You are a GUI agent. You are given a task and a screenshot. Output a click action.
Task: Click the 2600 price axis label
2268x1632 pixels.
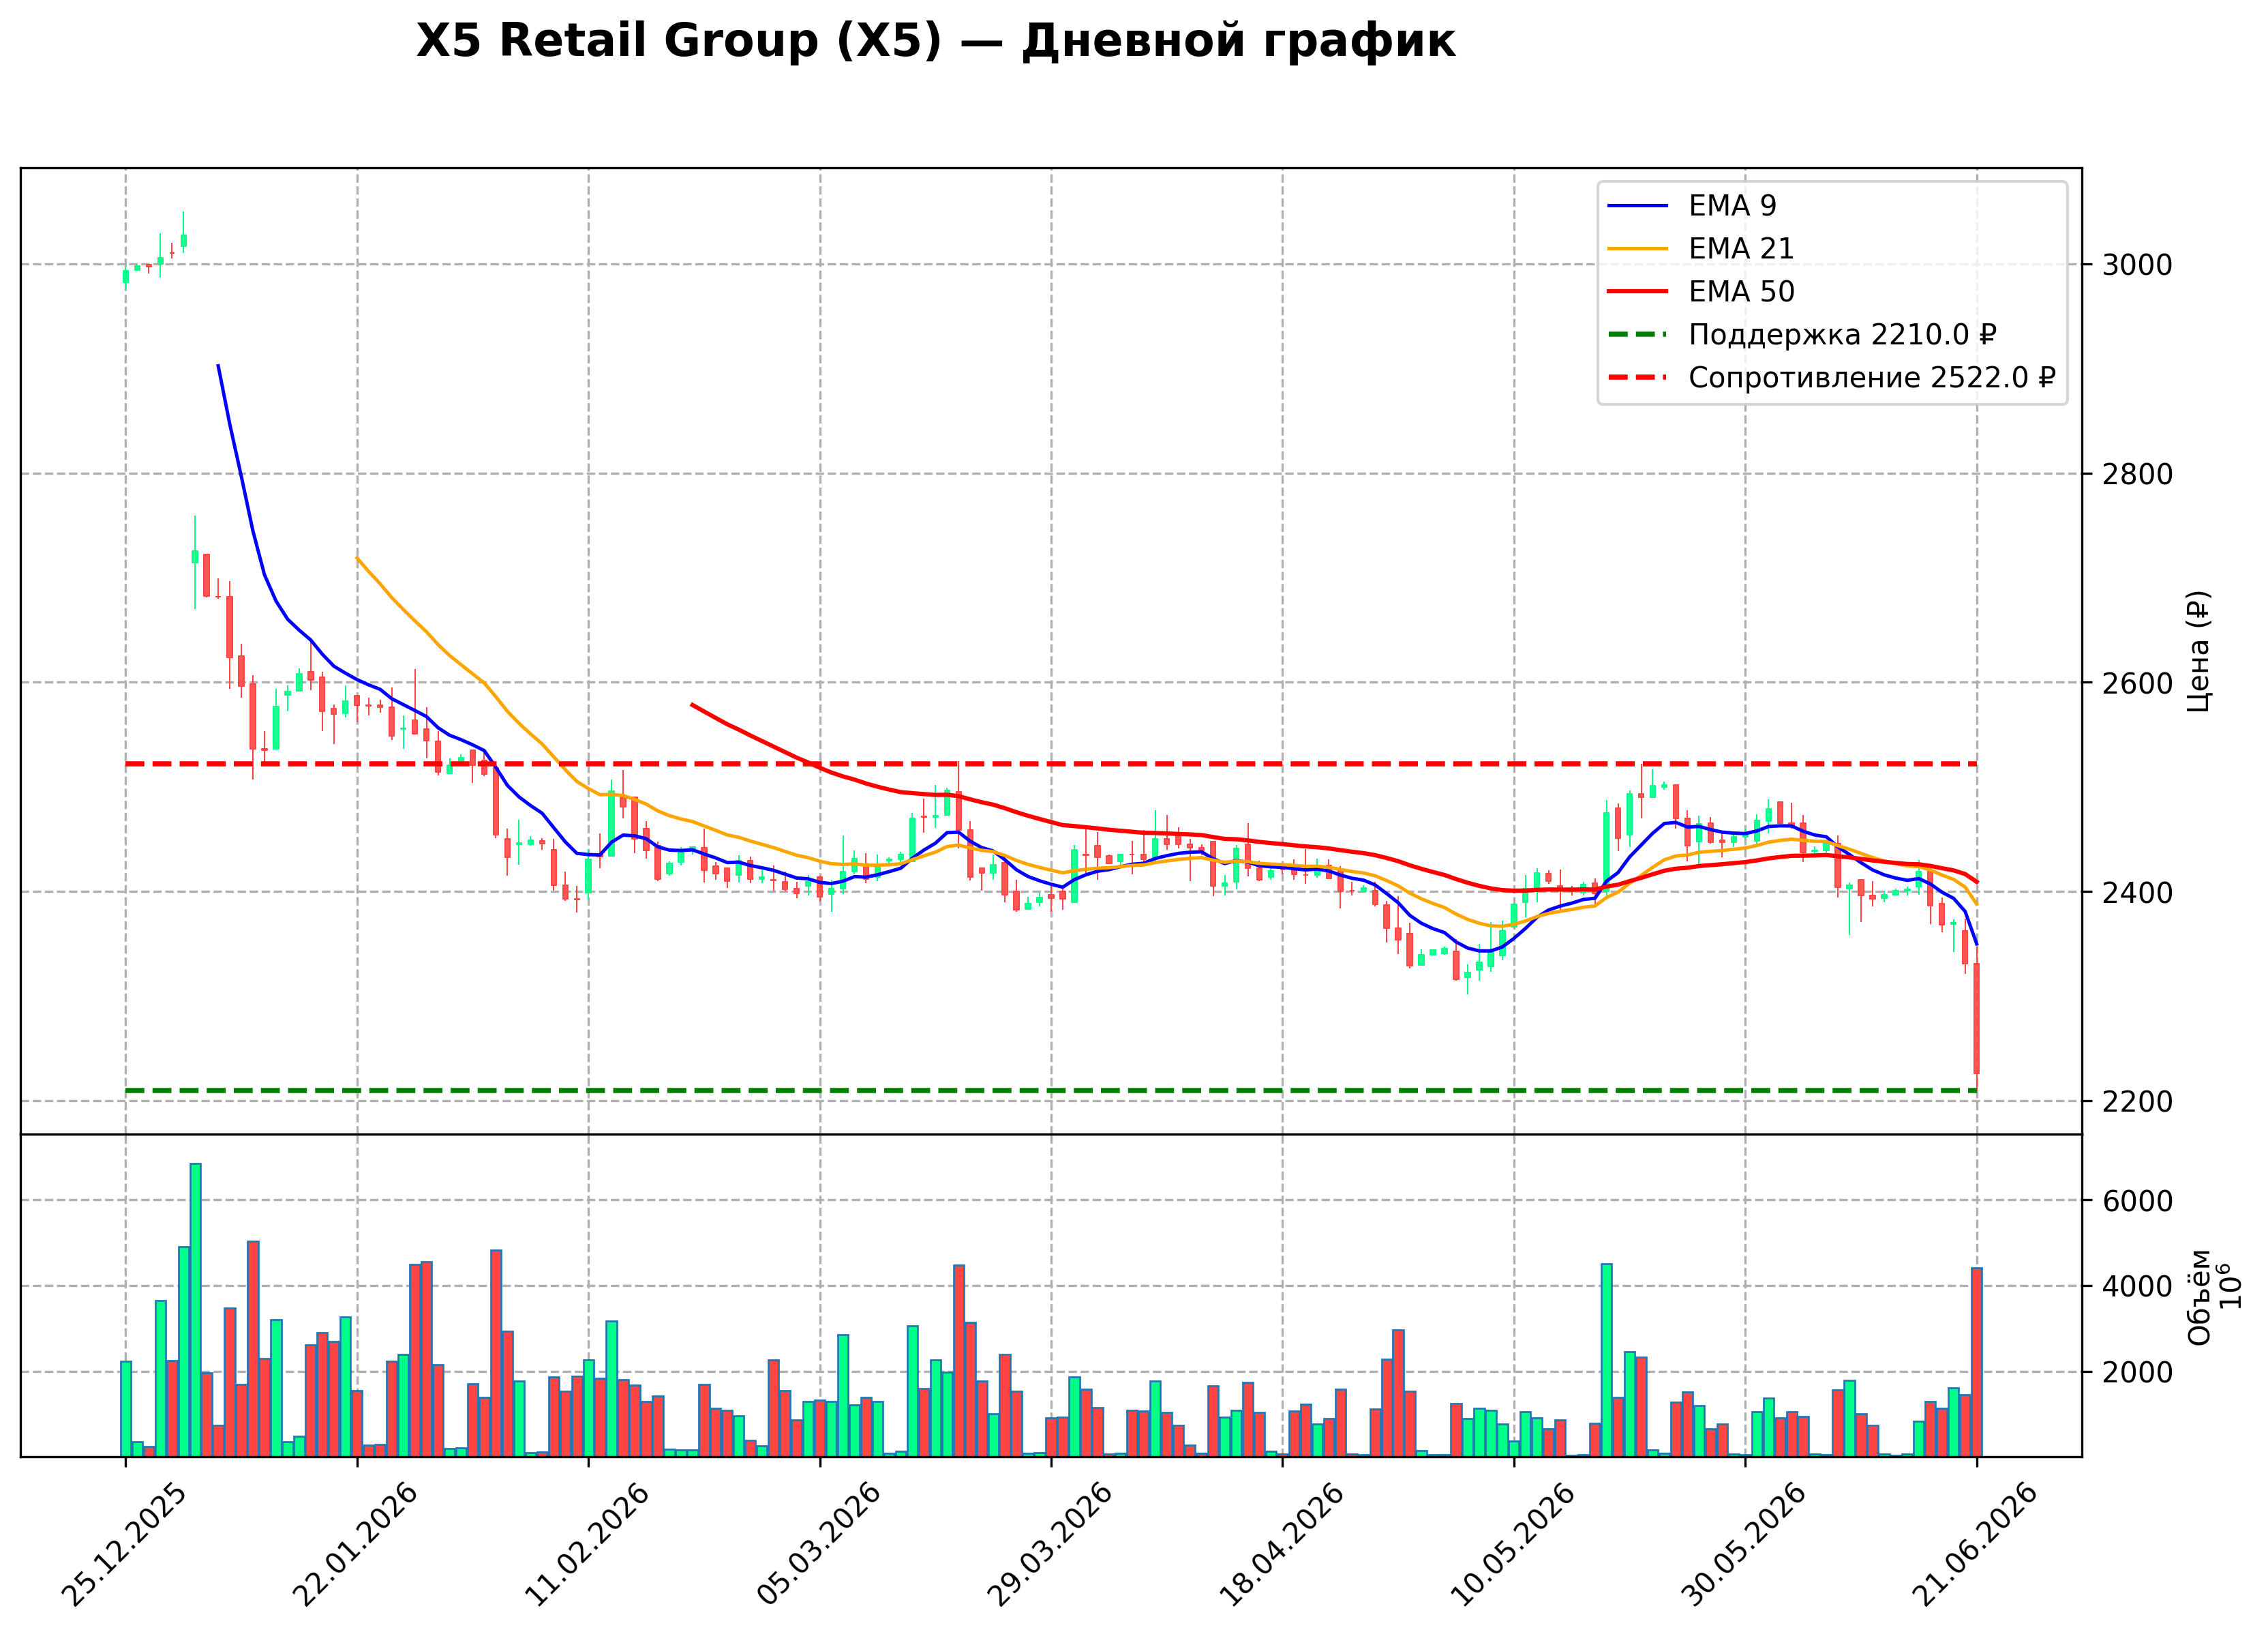coord(2137,683)
